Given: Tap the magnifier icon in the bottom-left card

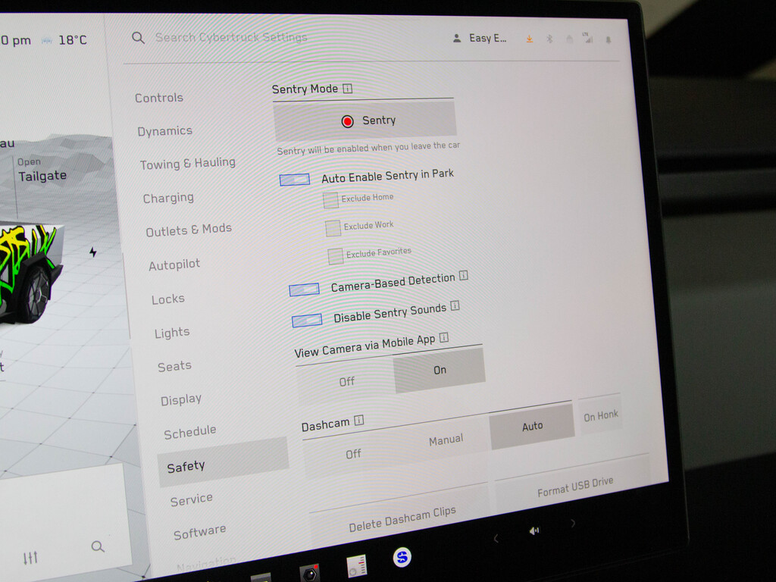Looking at the screenshot, I should tap(98, 546).
